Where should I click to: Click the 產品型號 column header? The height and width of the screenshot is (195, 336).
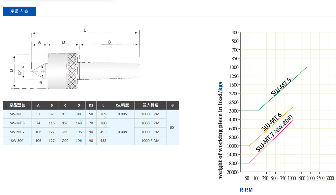(x=17, y=105)
